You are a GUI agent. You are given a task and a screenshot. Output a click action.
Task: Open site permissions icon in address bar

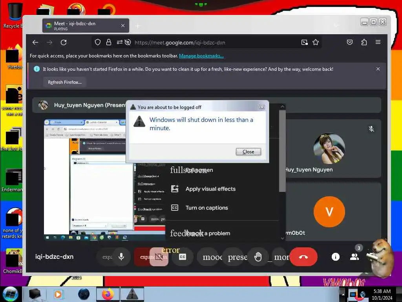(119, 42)
